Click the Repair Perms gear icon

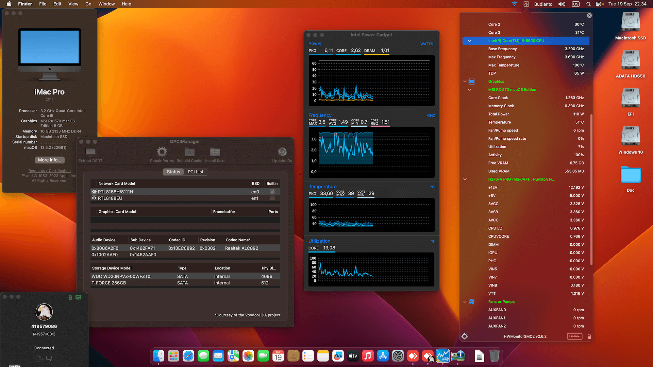coord(162,153)
